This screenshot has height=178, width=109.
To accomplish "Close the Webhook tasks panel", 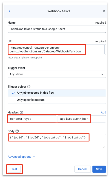I will coord(104,11).
